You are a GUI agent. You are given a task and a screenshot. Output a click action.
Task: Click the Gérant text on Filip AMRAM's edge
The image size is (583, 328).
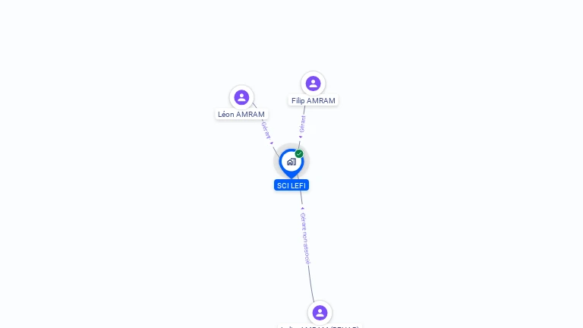(x=302, y=125)
